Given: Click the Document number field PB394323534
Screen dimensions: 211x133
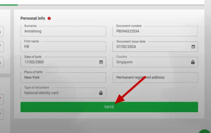Looking at the screenshot, I should point(155,31).
